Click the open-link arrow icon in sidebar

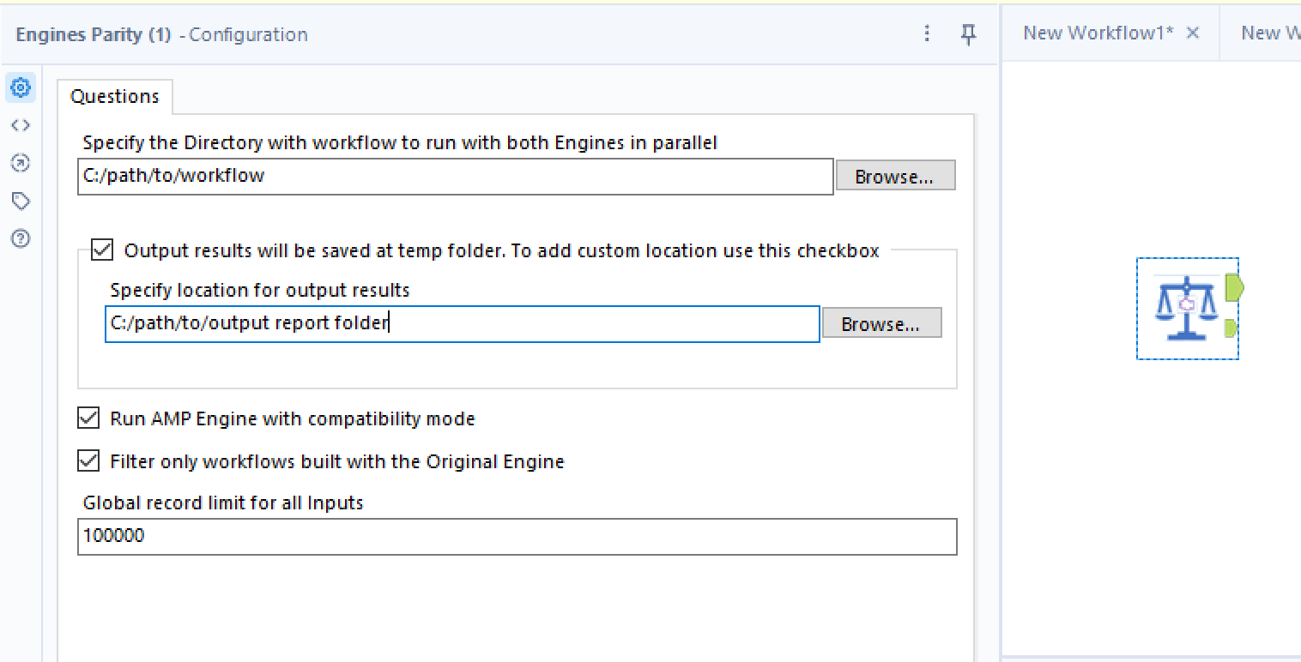pos(21,163)
